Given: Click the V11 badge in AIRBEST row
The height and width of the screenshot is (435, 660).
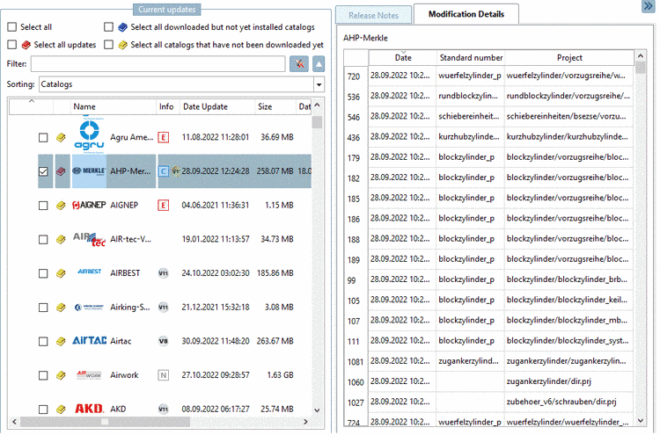Looking at the screenshot, I should click(x=164, y=273).
